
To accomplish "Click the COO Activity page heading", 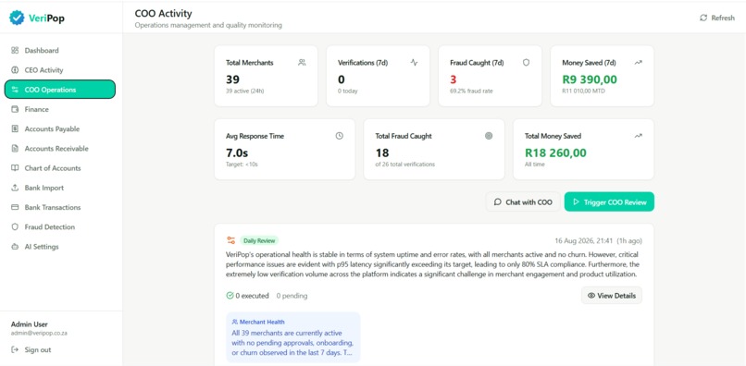I will point(163,14).
